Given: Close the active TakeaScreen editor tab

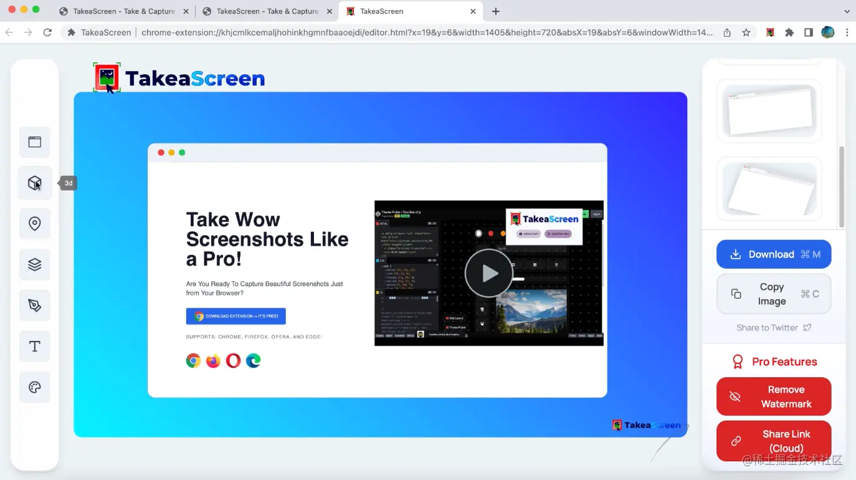Looking at the screenshot, I should [473, 11].
